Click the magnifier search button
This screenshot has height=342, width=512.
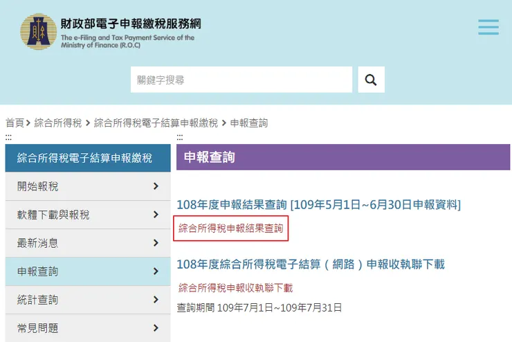(x=371, y=80)
